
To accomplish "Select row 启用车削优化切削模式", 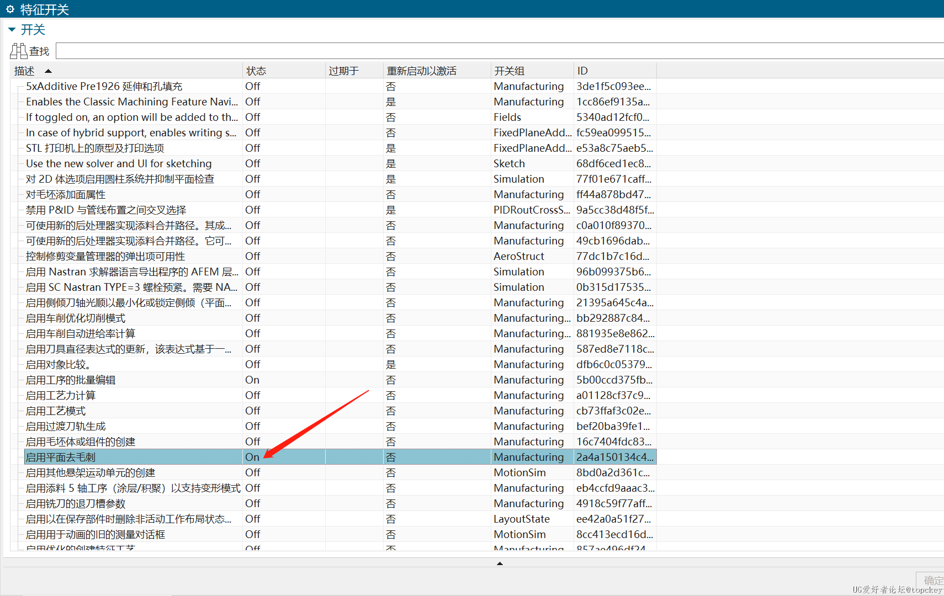I will coord(341,318).
